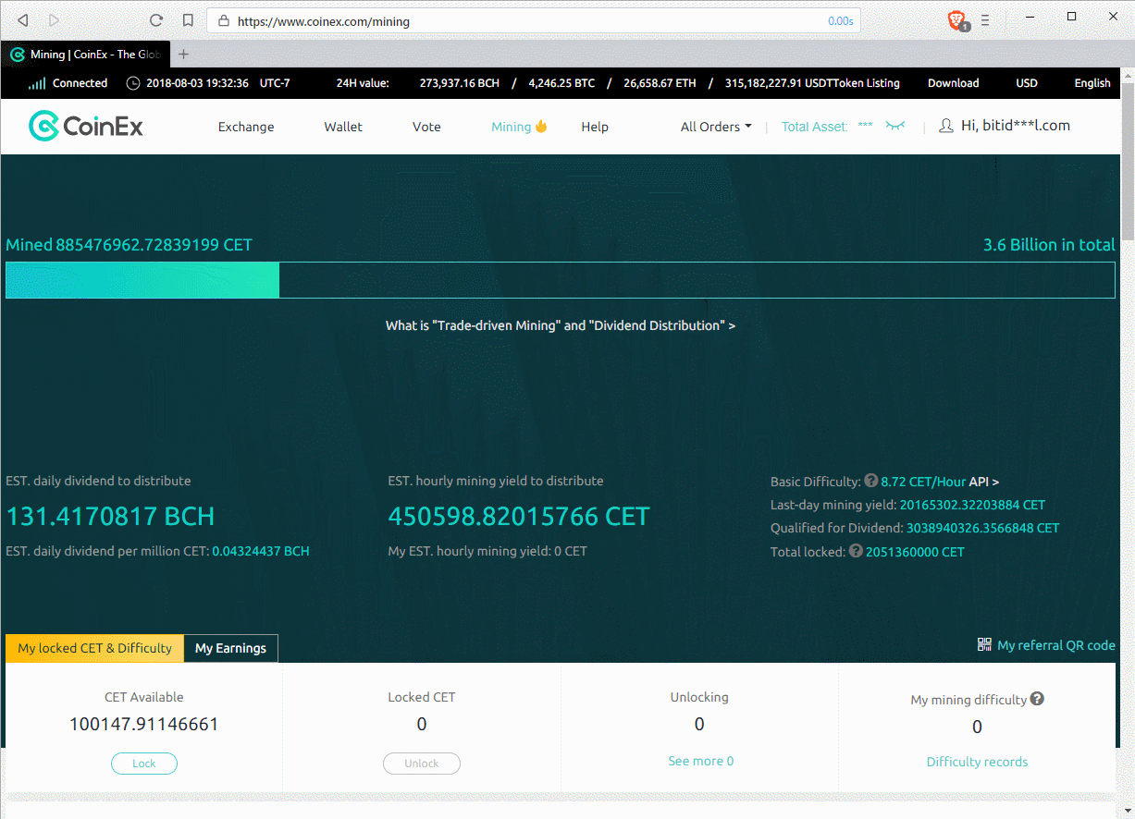Open the Trade-driven Mining explanation link
This screenshot has height=819, width=1135.
point(561,325)
